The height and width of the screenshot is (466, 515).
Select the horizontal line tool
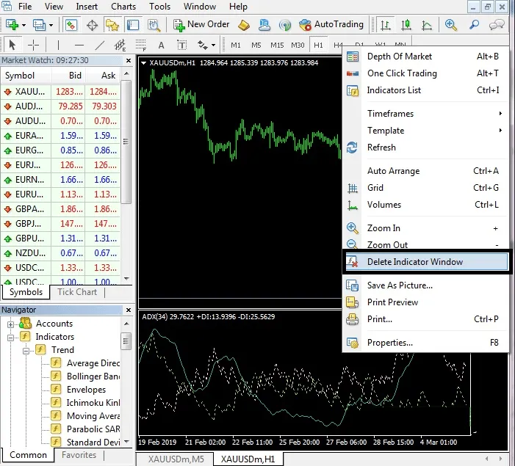(79, 45)
